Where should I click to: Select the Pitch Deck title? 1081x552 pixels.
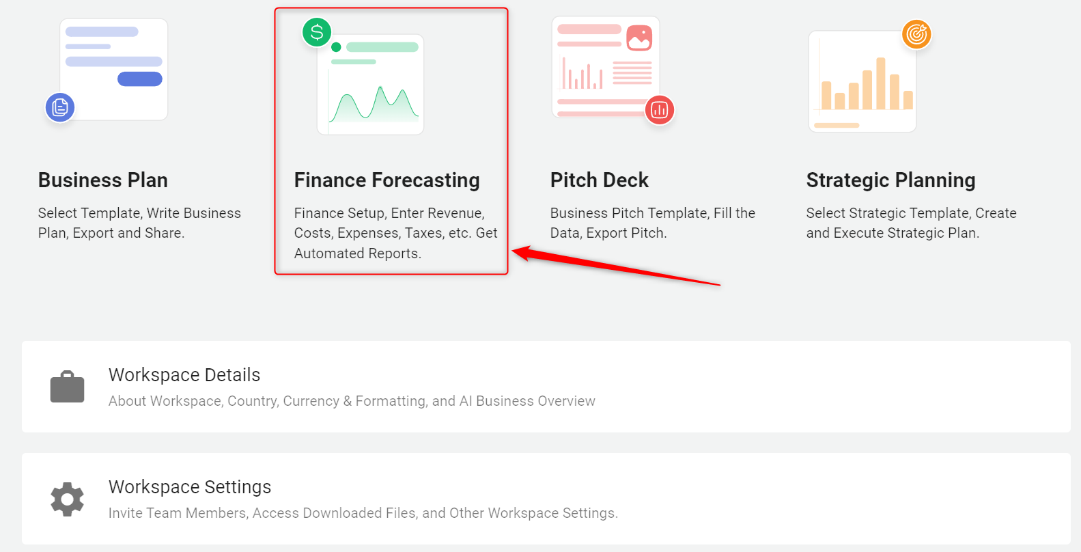[599, 180]
